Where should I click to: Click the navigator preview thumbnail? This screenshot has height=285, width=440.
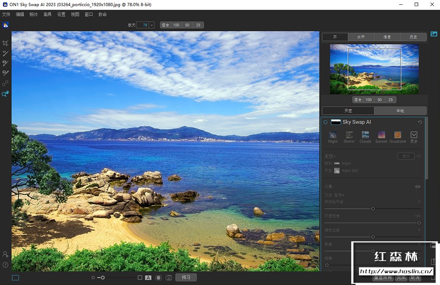[x=374, y=69]
